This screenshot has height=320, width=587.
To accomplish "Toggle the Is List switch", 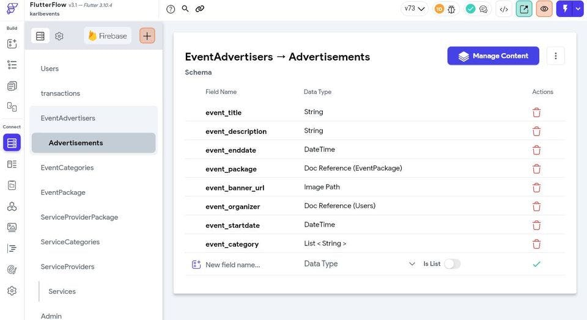I will pos(452,264).
